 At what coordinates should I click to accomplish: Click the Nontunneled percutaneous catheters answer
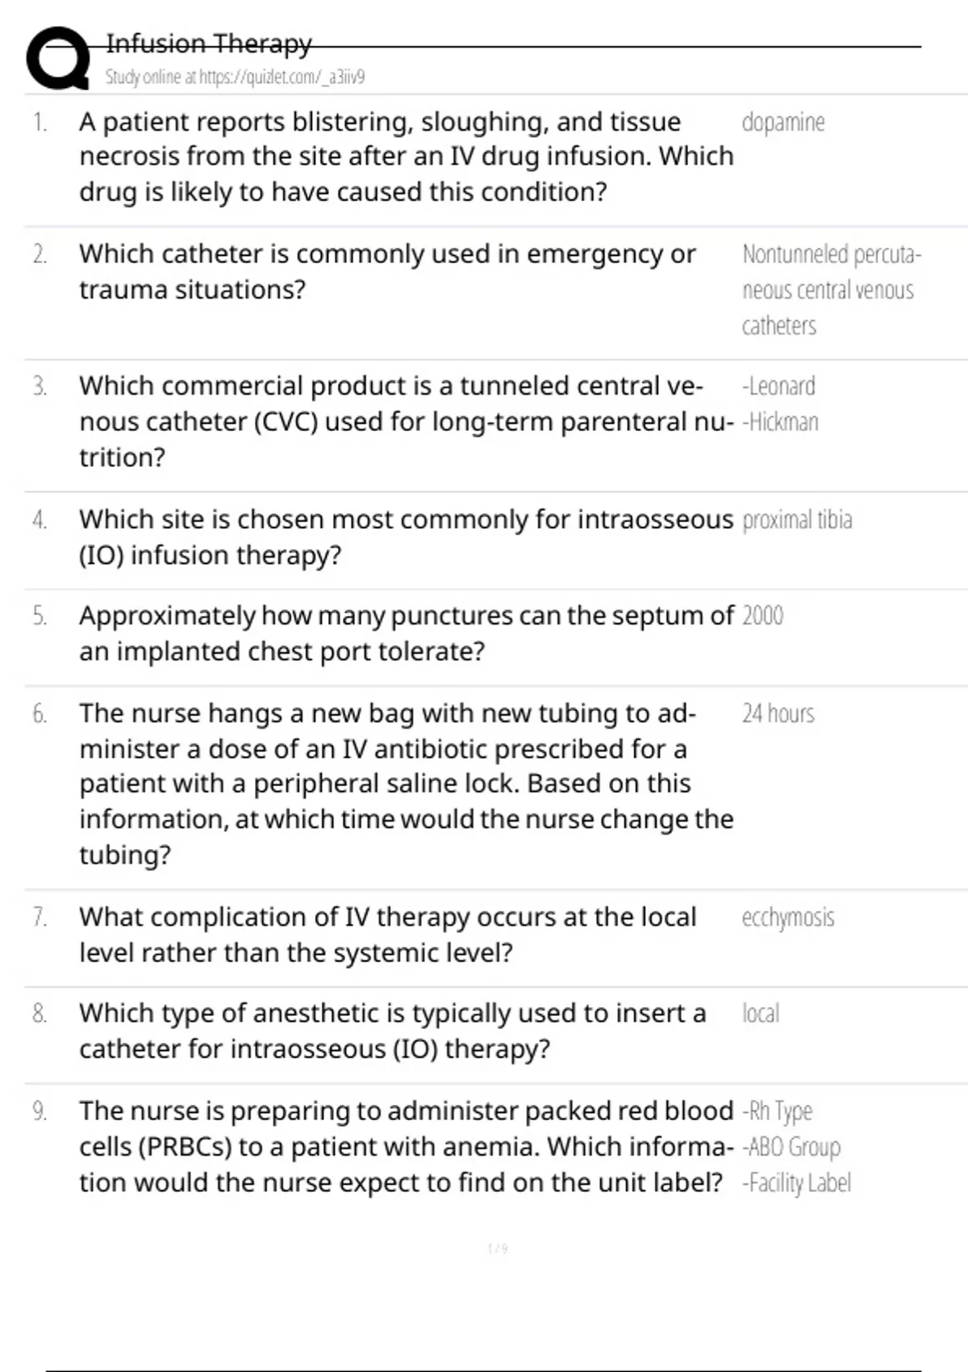click(x=831, y=290)
